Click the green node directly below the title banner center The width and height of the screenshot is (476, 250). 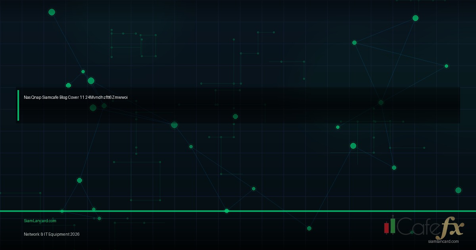235,116
